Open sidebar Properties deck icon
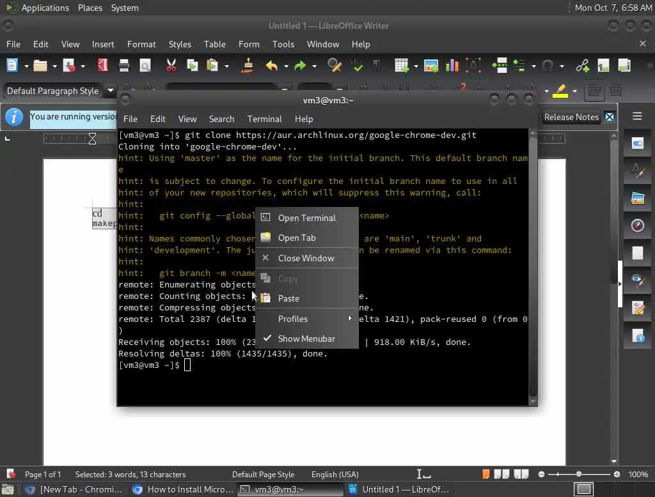This screenshot has height=497, width=655. [638, 144]
